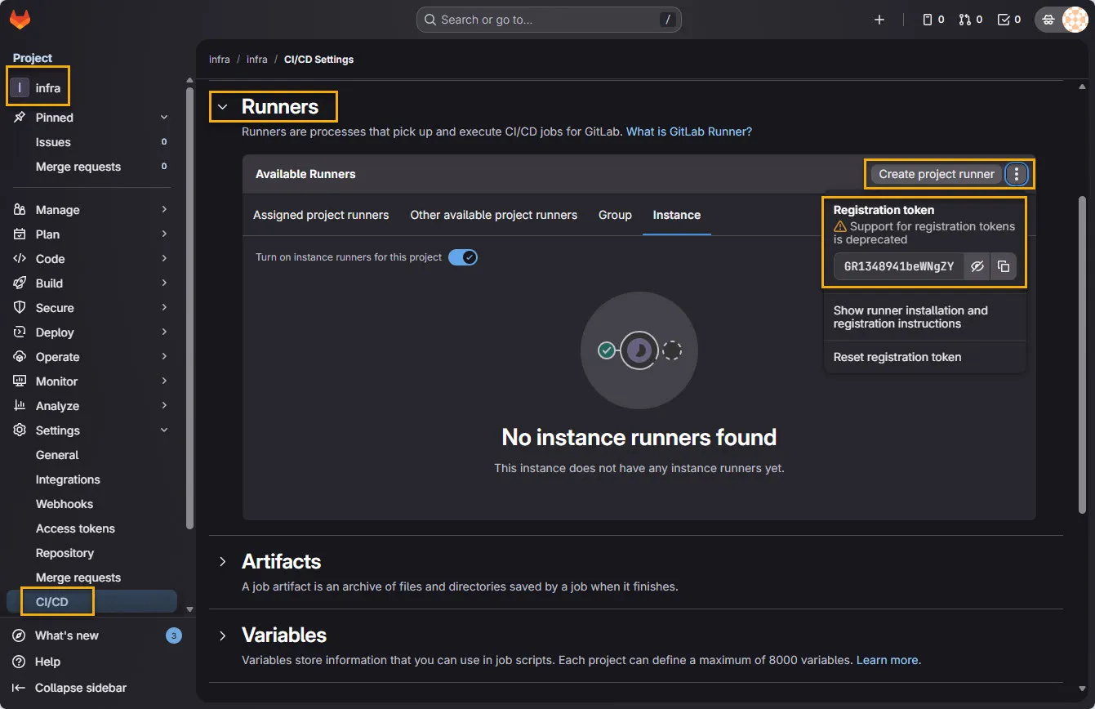
Task: Expand the Build menu chevron
Action: pos(164,283)
